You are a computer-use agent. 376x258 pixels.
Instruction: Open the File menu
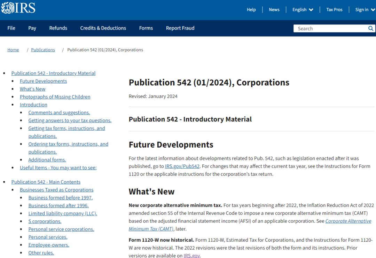(x=11, y=28)
